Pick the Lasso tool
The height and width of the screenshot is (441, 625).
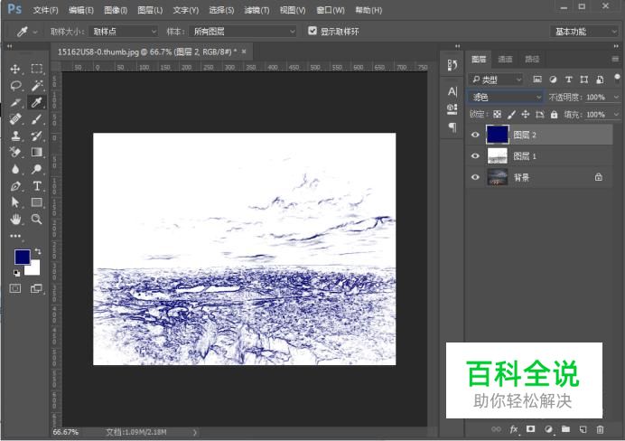[x=15, y=85]
